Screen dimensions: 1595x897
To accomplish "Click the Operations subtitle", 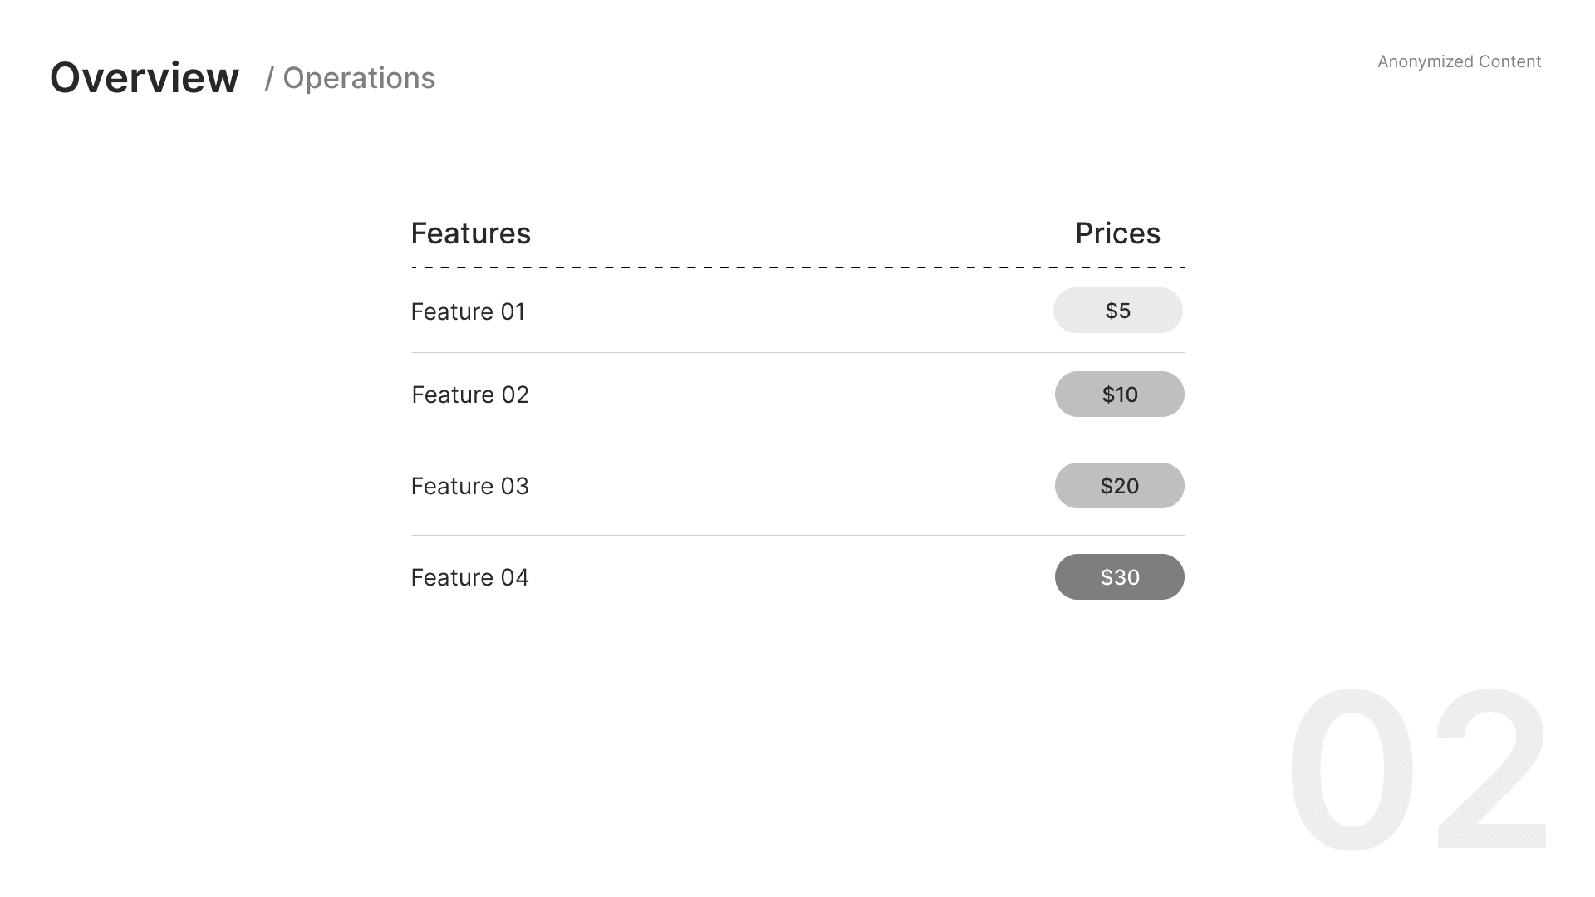I will tap(359, 78).
